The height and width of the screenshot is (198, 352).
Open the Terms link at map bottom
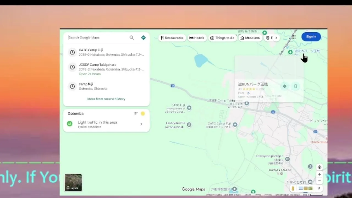click(258, 195)
